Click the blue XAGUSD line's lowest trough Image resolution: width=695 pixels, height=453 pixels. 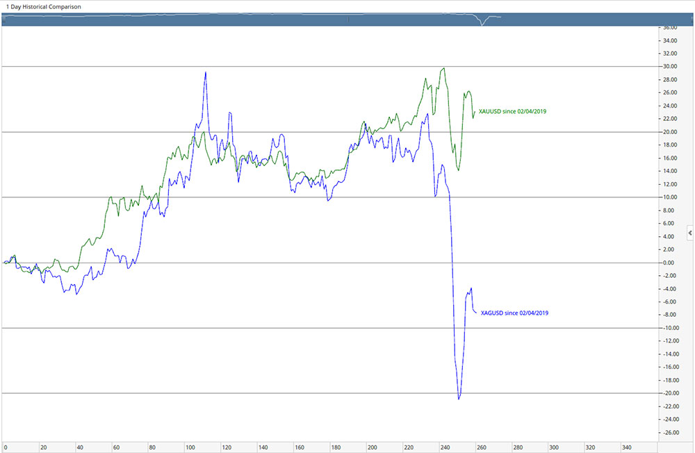coord(459,398)
